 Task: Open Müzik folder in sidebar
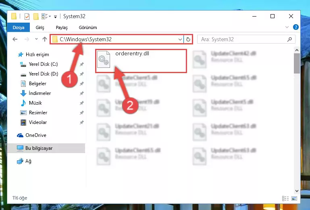[35, 103]
